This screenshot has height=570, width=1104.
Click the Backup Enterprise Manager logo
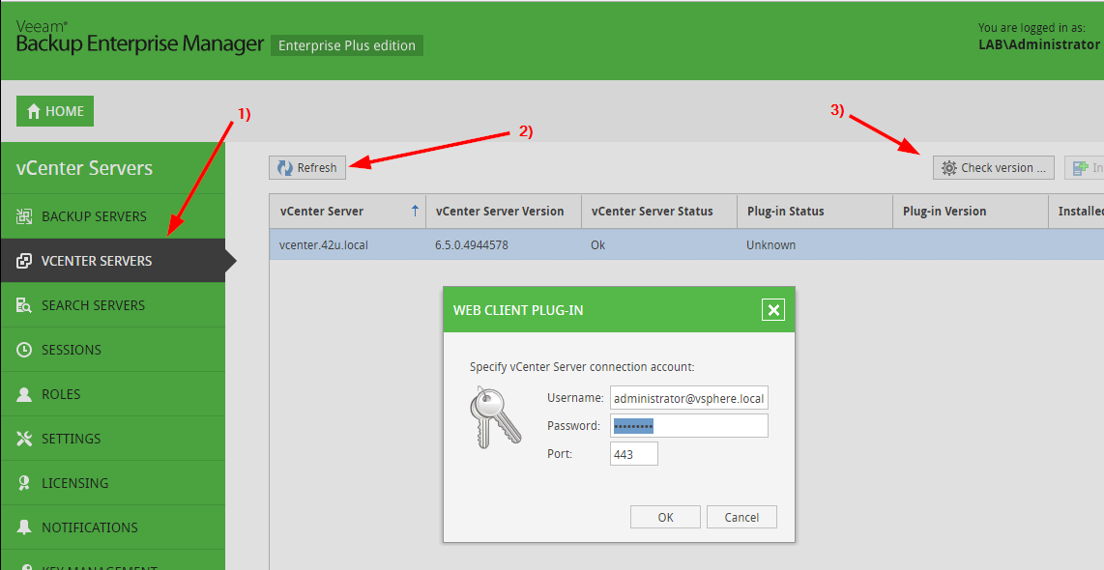click(x=139, y=39)
